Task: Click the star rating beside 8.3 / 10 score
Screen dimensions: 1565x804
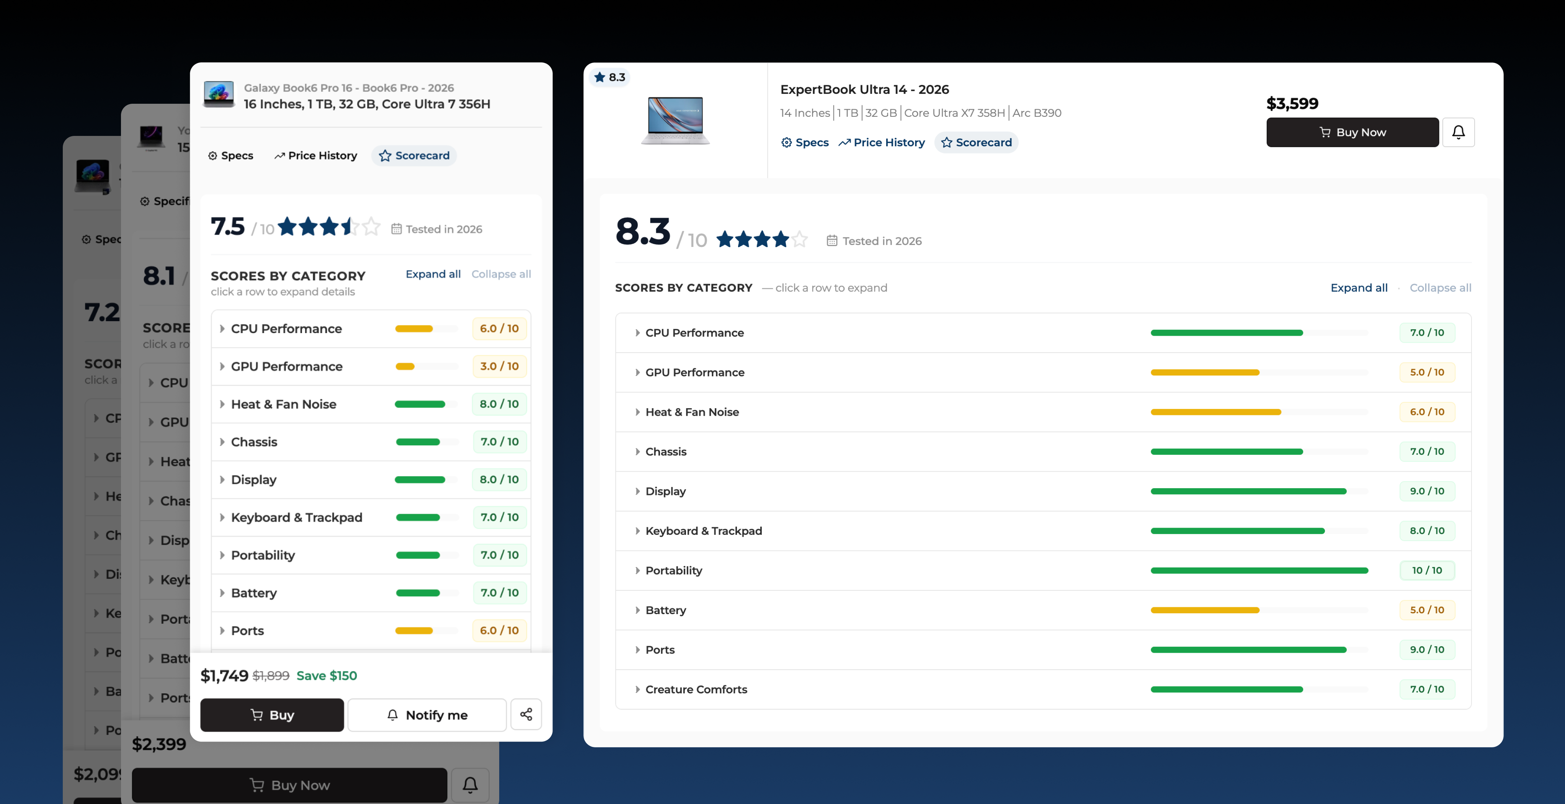Action: point(763,239)
